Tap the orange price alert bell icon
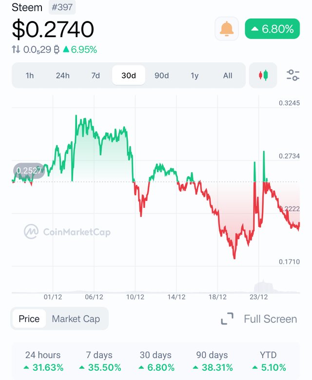The width and height of the screenshot is (312, 380). tap(227, 29)
